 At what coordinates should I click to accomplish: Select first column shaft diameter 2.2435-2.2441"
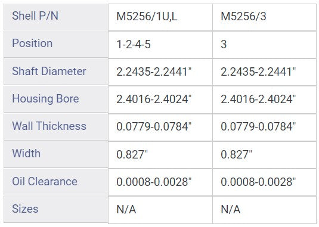160,72
